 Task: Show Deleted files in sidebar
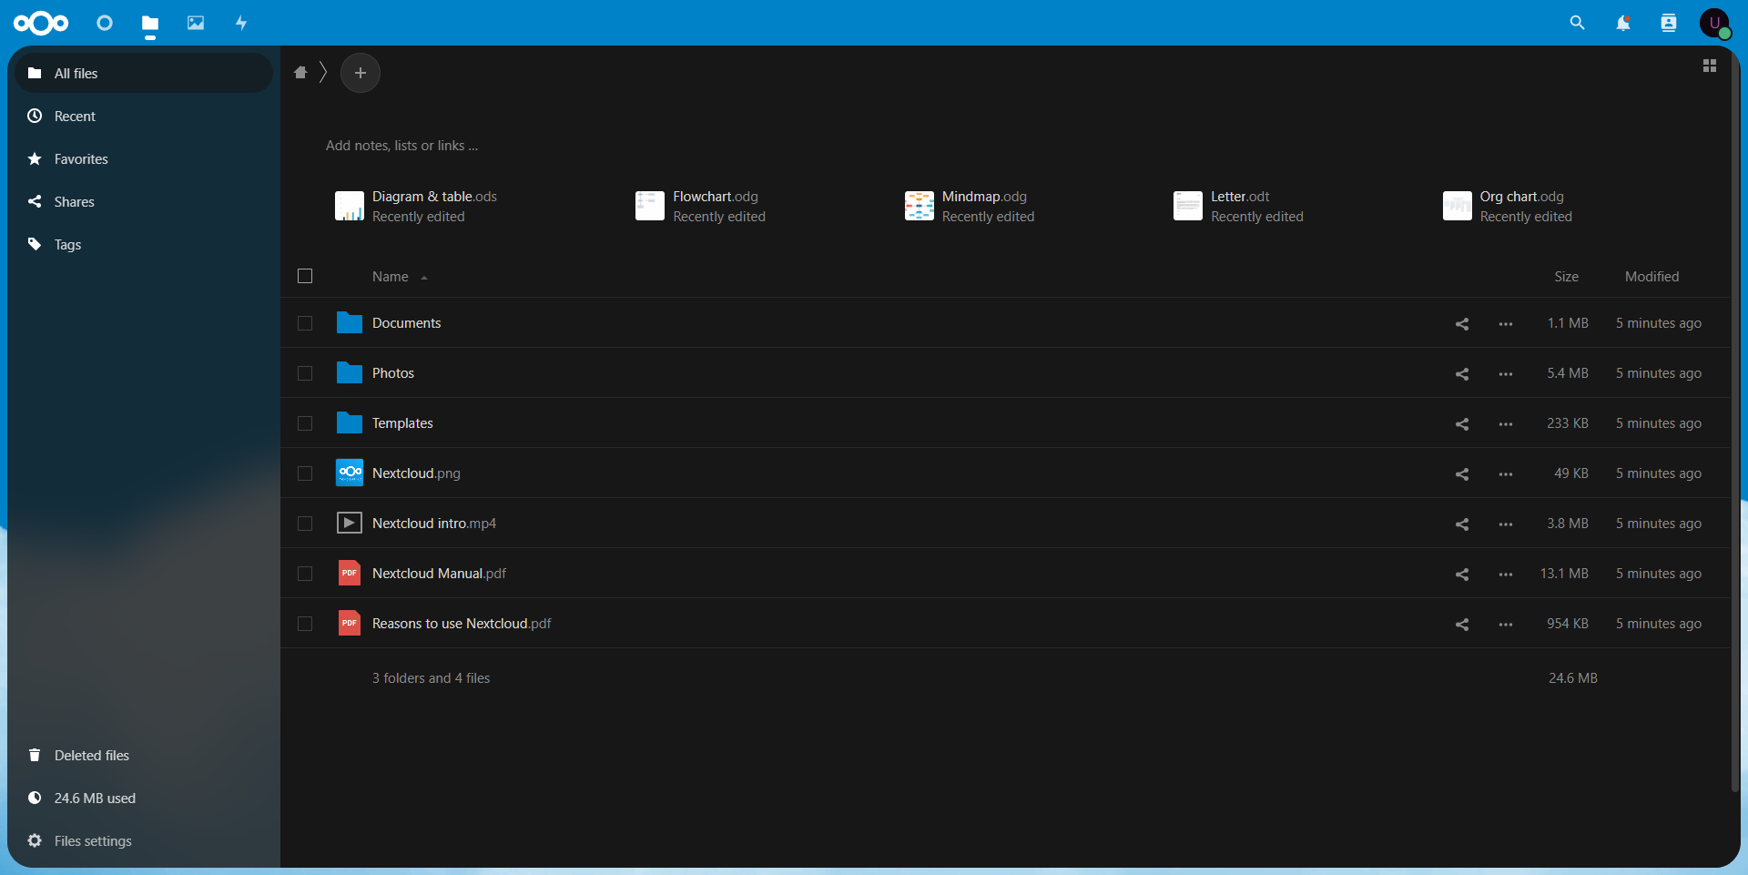91,756
